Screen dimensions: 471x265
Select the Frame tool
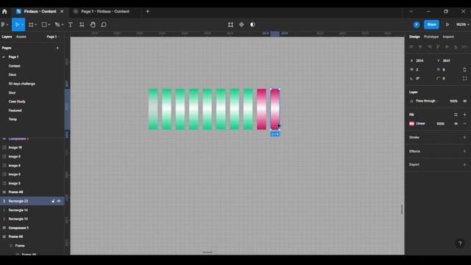[31, 24]
